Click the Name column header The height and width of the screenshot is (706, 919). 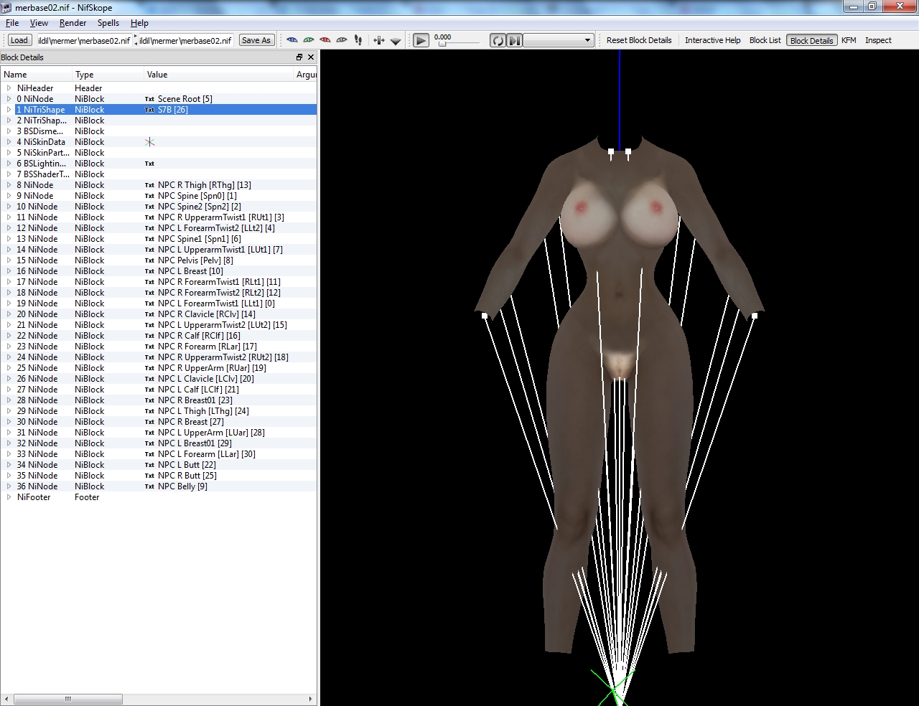point(36,75)
